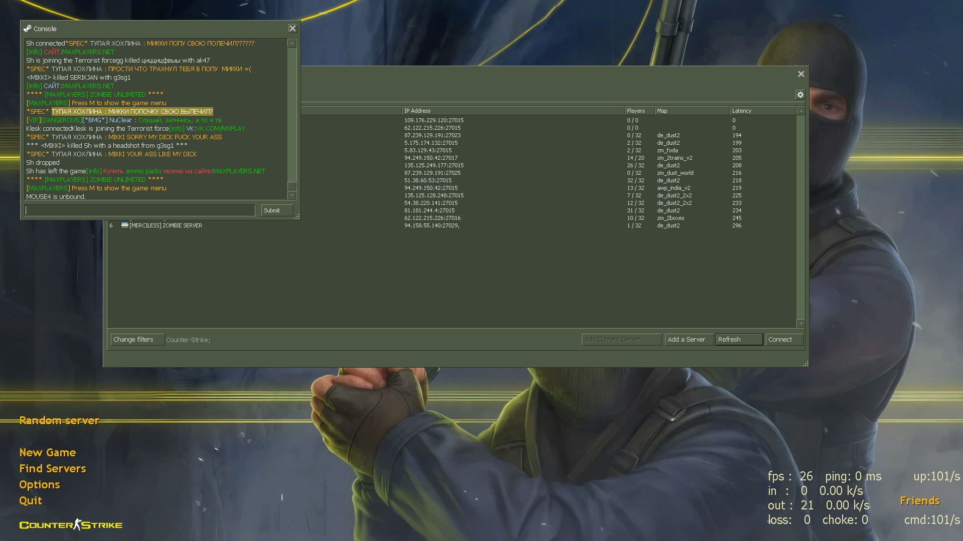Click Quit in main menu
Image resolution: width=963 pixels, height=541 pixels.
tap(31, 501)
